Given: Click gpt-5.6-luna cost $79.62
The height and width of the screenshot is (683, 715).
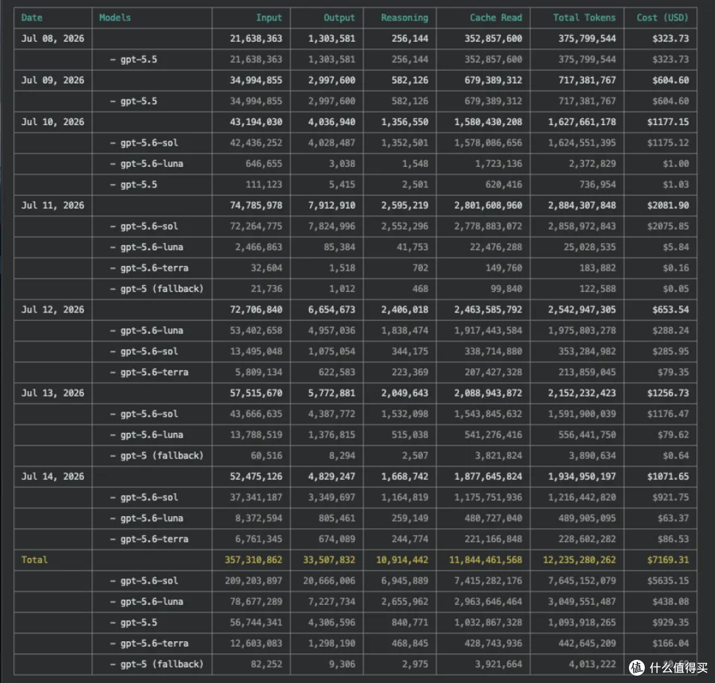Looking at the screenshot, I should [x=673, y=435].
